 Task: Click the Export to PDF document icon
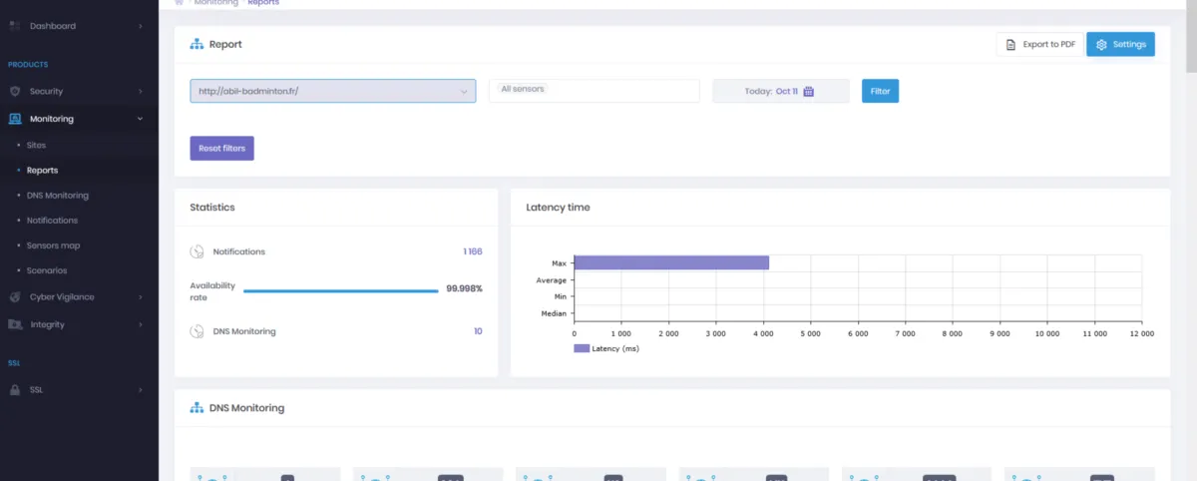tap(1010, 45)
